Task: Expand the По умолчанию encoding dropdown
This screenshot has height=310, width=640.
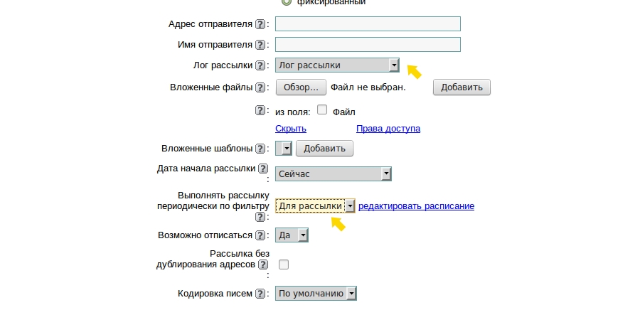Action: [x=316, y=293]
